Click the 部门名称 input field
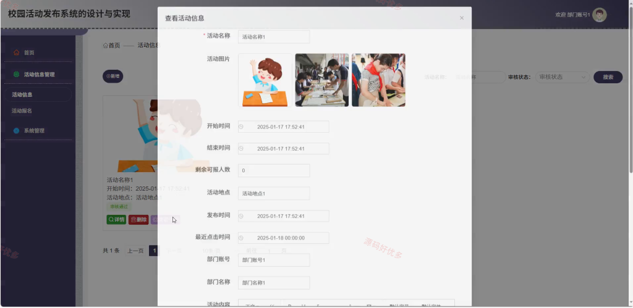 (x=274, y=283)
